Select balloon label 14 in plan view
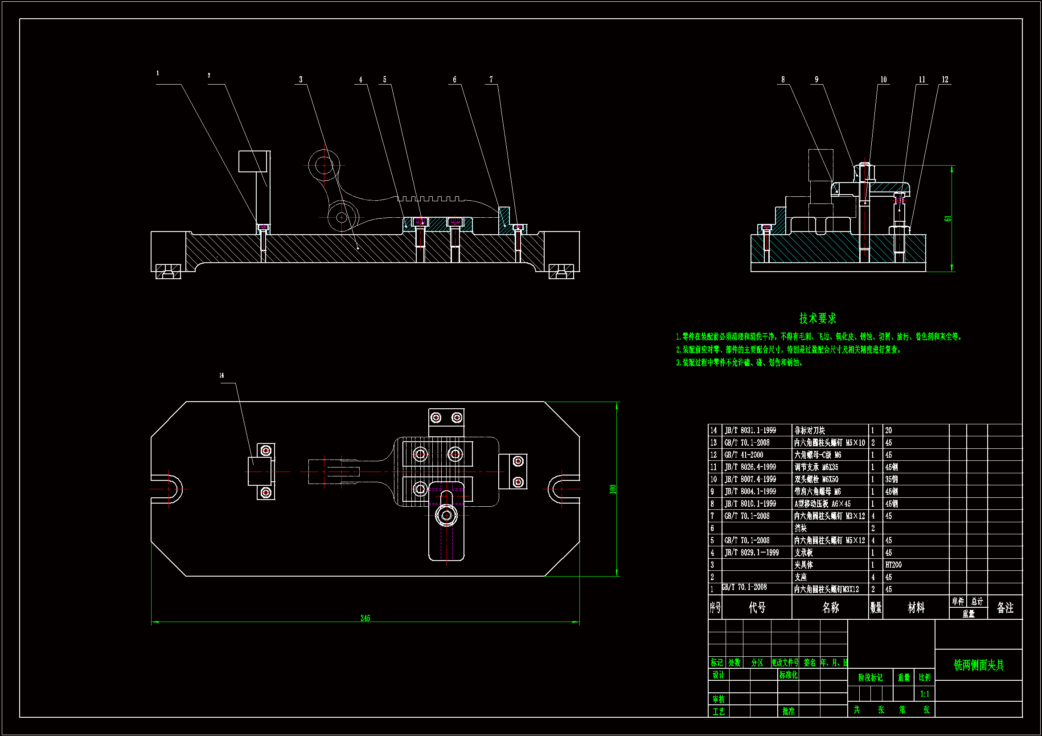 [x=222, y=375]
